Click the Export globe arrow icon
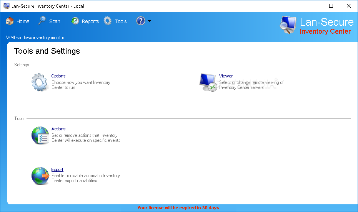Image resolution: width=358 pixels, height=212 pixels. [40, 176]
